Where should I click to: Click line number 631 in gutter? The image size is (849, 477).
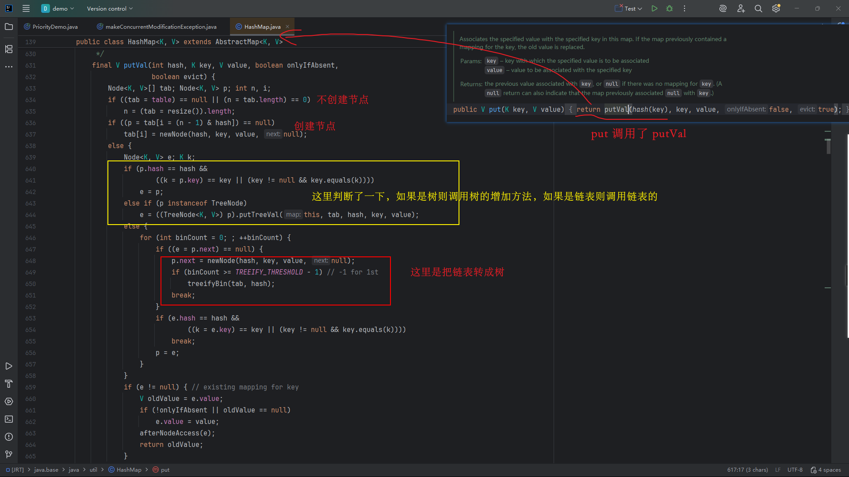[31, 65]
